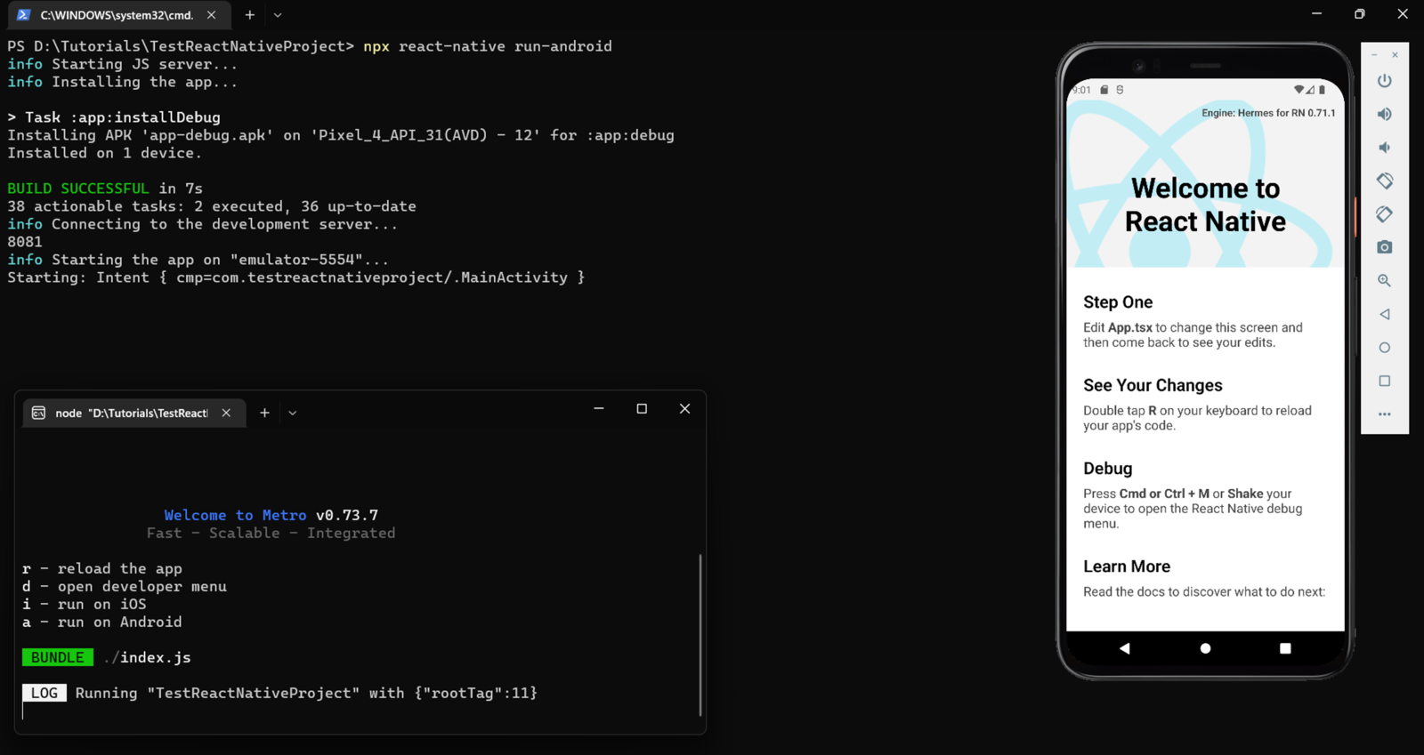The height and width of the screenshot is (755, 1424).
Task: Click 'a - run on Android' line
Action: pyautogui.click(x=102, y=622)
